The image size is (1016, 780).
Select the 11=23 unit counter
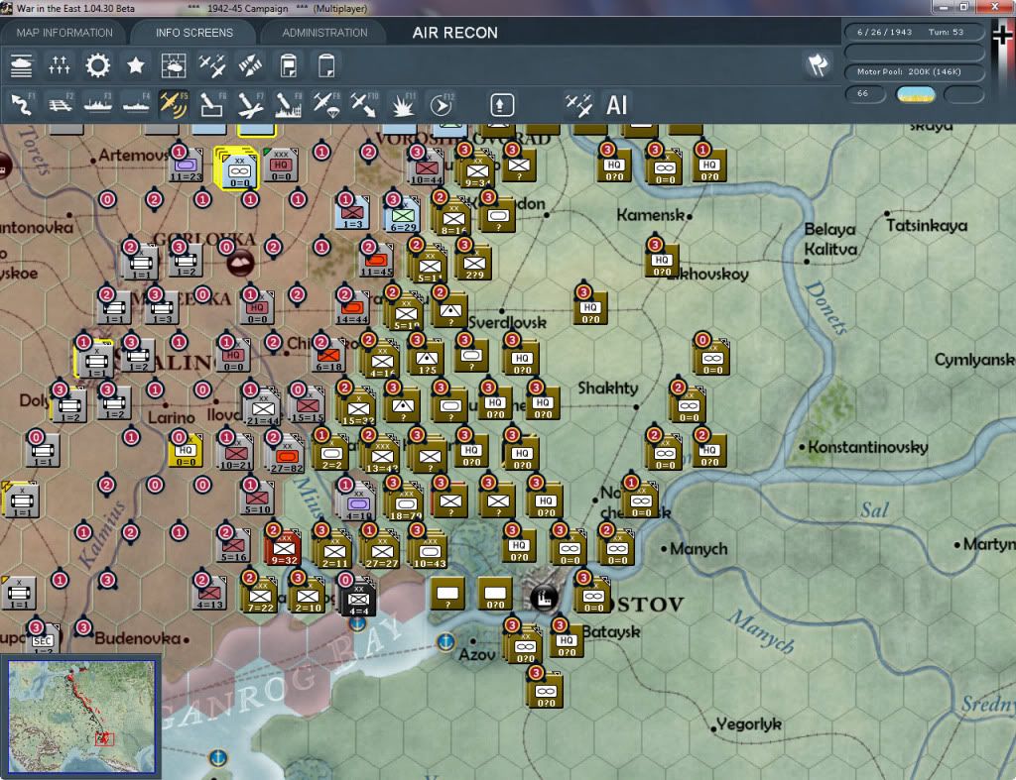click(186, 167)
